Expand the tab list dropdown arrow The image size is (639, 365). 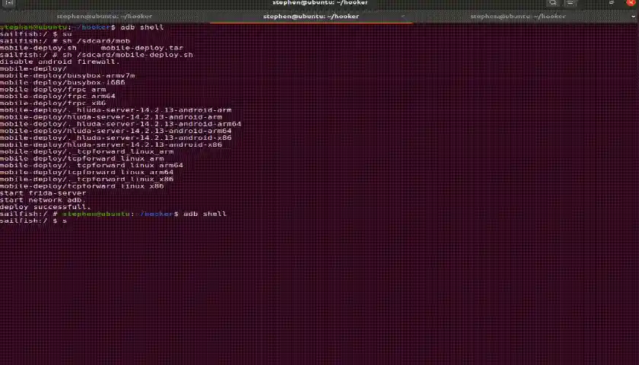click(x=631, y=16)
